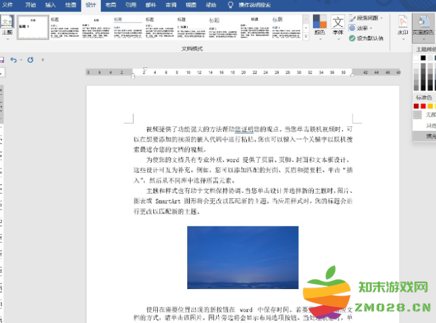
Task: Open the undo history dropdown arrow
Action: pos(21,60)
